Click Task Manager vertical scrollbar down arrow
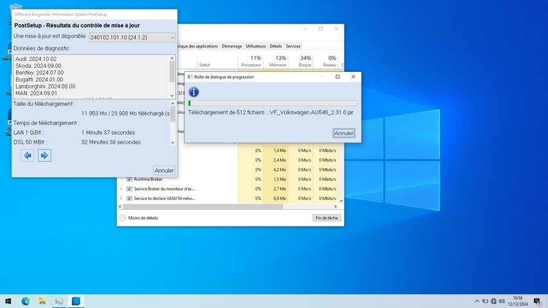The height and width of the screenshot is (308, 548). click(341, 201)
